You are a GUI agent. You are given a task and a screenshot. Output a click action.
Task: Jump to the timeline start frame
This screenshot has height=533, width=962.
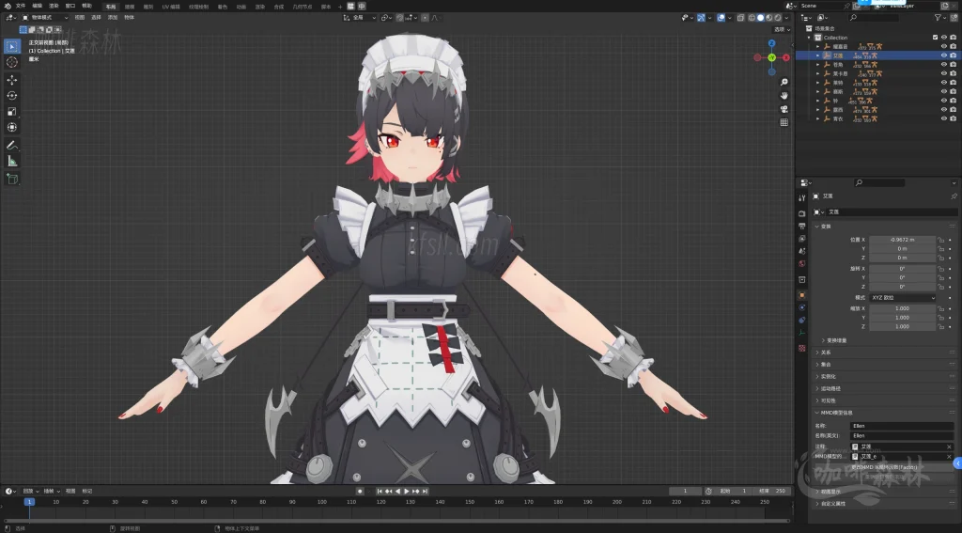tap(380, 492)
